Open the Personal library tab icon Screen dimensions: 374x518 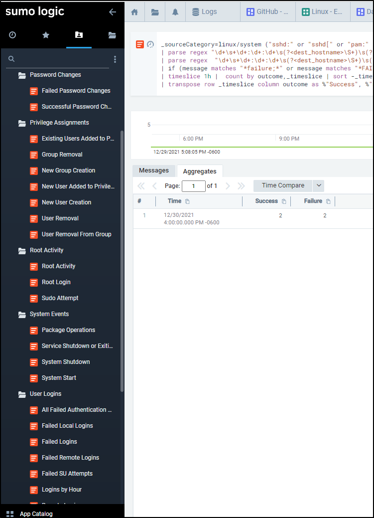click(x=79, y=35)
